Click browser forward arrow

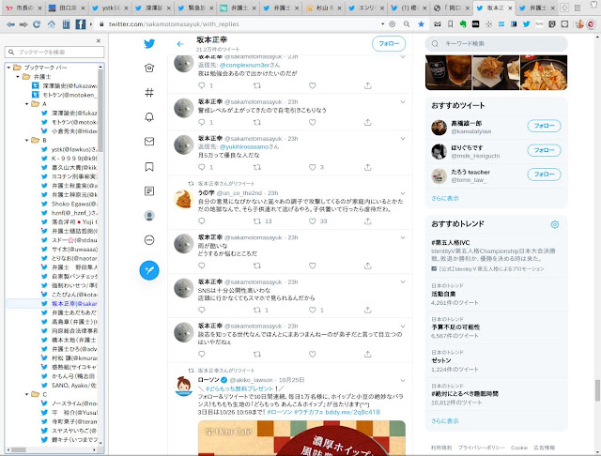(23, 24)
